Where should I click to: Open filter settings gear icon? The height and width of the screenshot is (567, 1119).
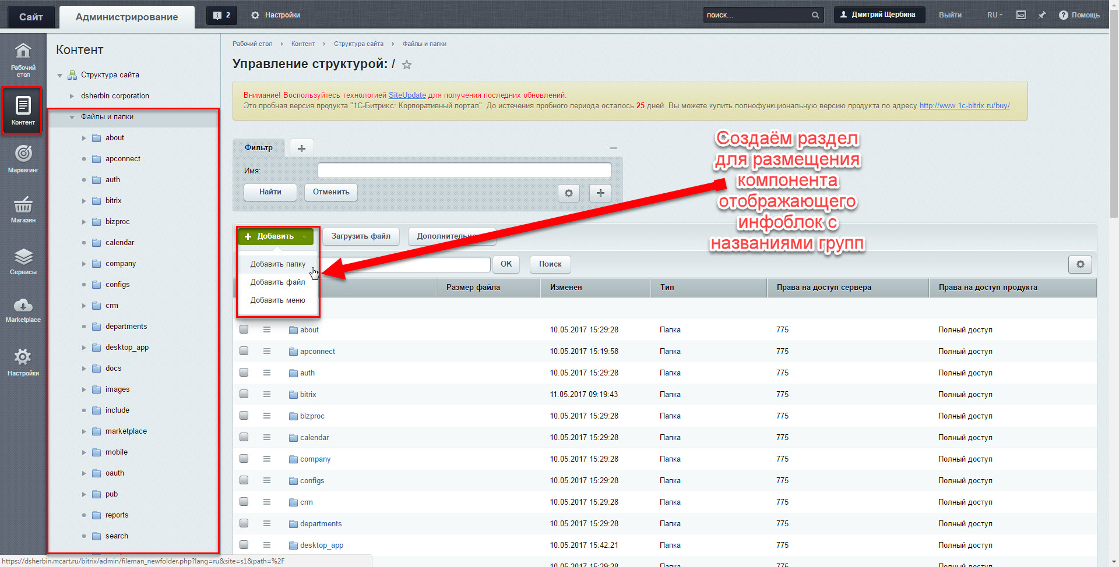(569, 193)
